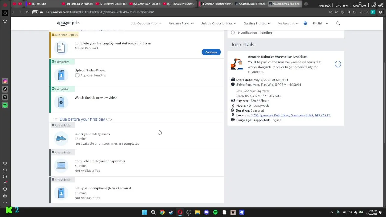
Task: Open Discord from the taskbar
Action: pyautogui.click(x=206, y=212)
